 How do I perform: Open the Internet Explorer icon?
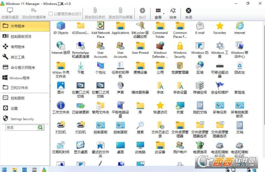click(x=240, y=28)
